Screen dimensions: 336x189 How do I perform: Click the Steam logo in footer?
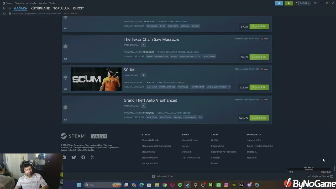point(73,136)
